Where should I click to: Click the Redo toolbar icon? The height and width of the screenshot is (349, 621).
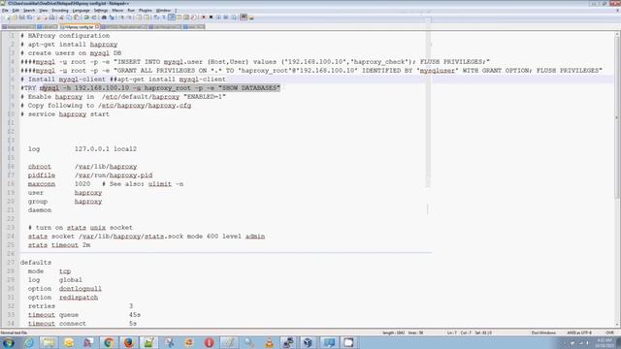pos(94,17)
